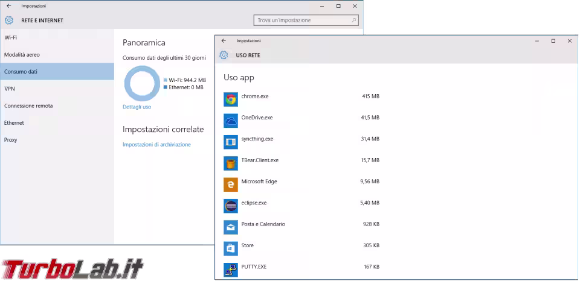Click the 928 KB usage value
This screenshot has width=580, height=281.
click(372, 224)
